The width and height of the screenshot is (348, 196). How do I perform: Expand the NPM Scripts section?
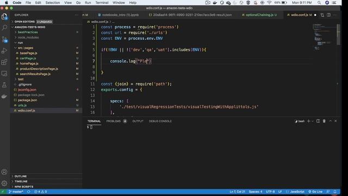(24, 187)
